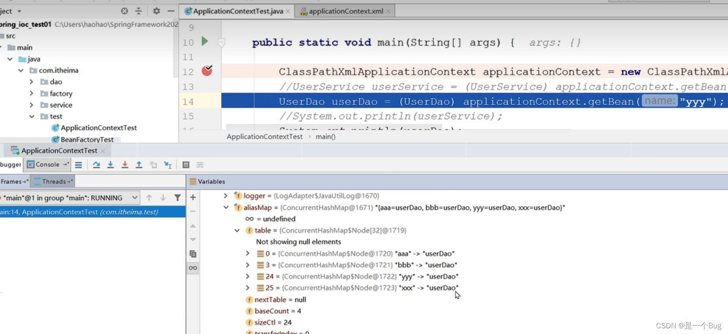Select BeanFactoryTest in the project tree
Screen dimensions: 728x334
pos(87,139)
